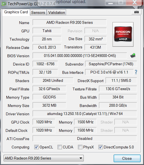Click the BIOS save chip icon
This screenshot has height=165, width=144.
133,56
